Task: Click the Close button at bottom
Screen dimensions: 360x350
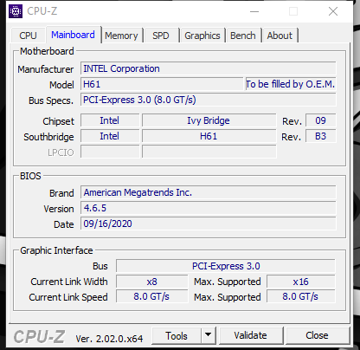Action: click(x=317, y=335)
